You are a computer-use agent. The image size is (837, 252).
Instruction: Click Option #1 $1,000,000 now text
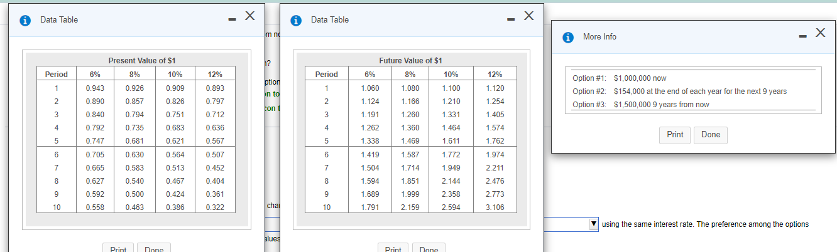620,78
